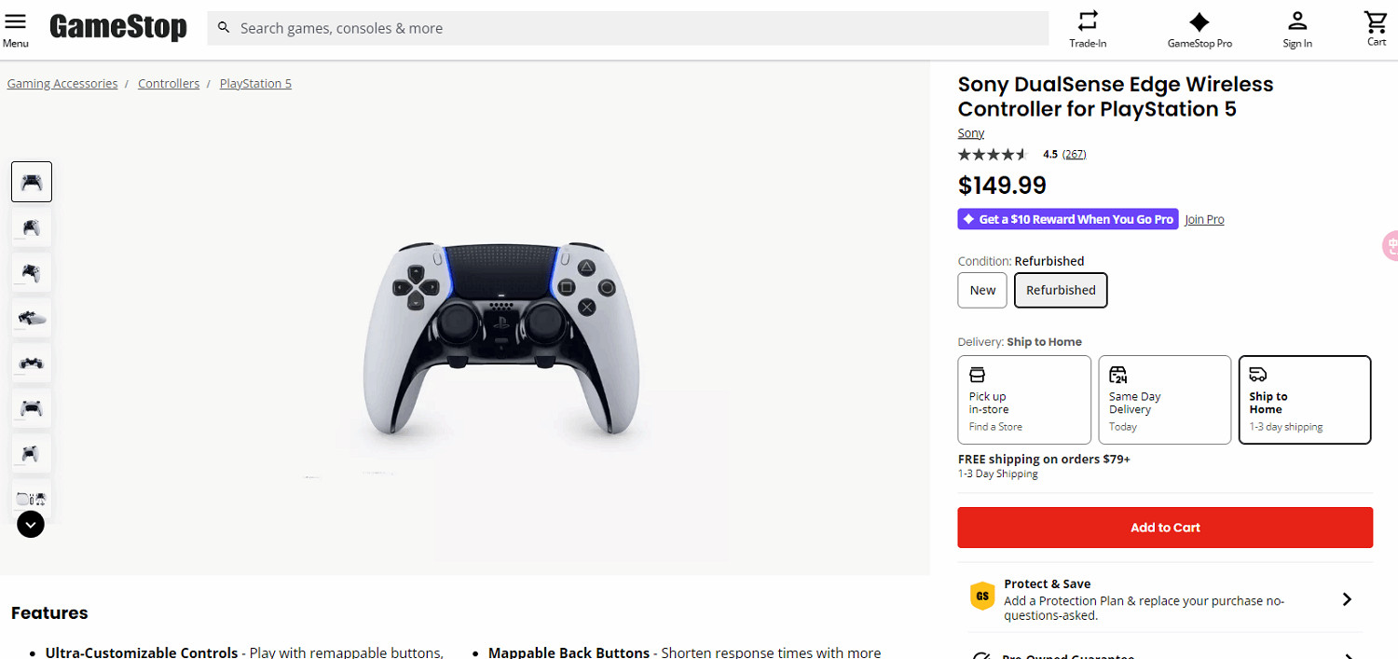Click the 4.5 star rating stars

point(992,154)
